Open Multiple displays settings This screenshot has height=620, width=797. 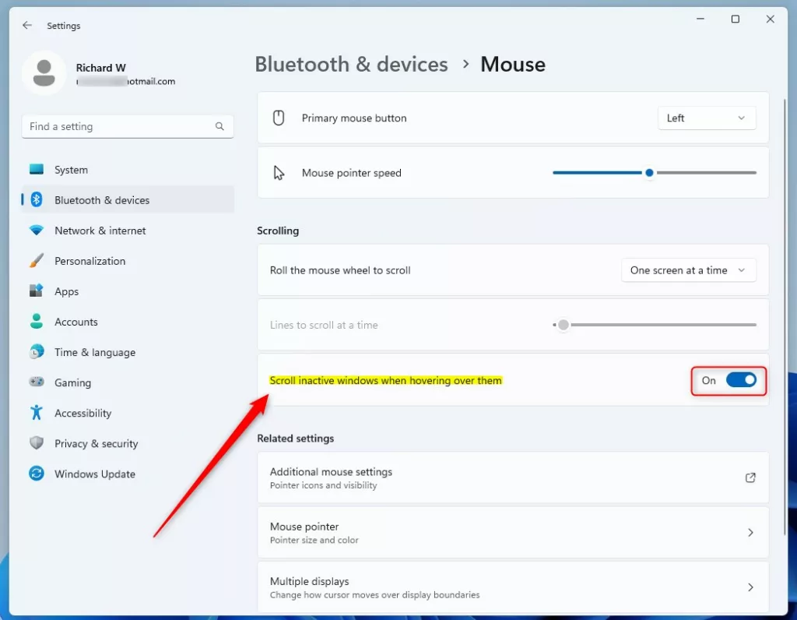[x=513, y=587]
